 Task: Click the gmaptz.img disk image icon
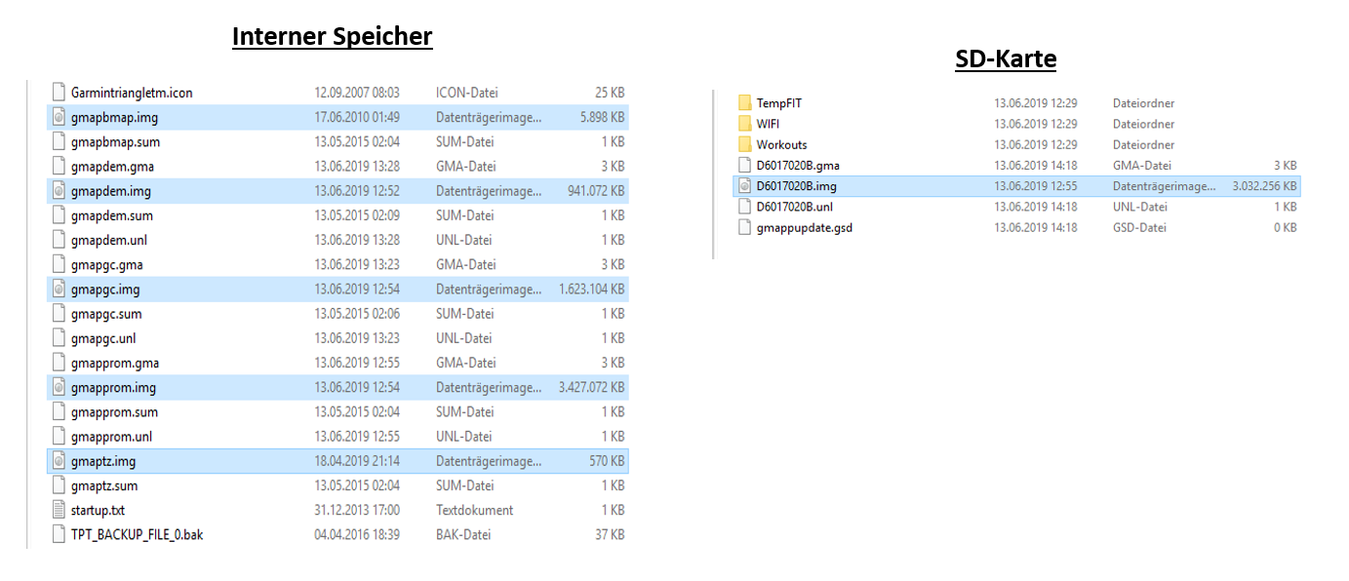pos(59,461)
